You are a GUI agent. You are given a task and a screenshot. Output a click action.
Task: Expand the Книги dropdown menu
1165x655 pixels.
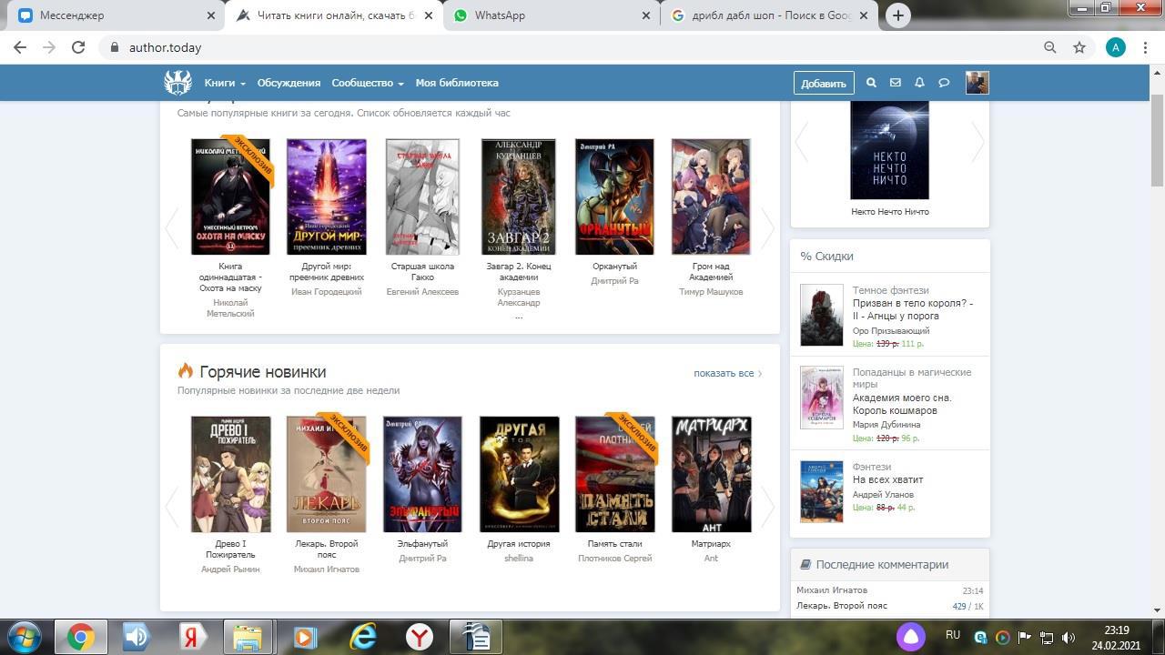tap(225, 83)
